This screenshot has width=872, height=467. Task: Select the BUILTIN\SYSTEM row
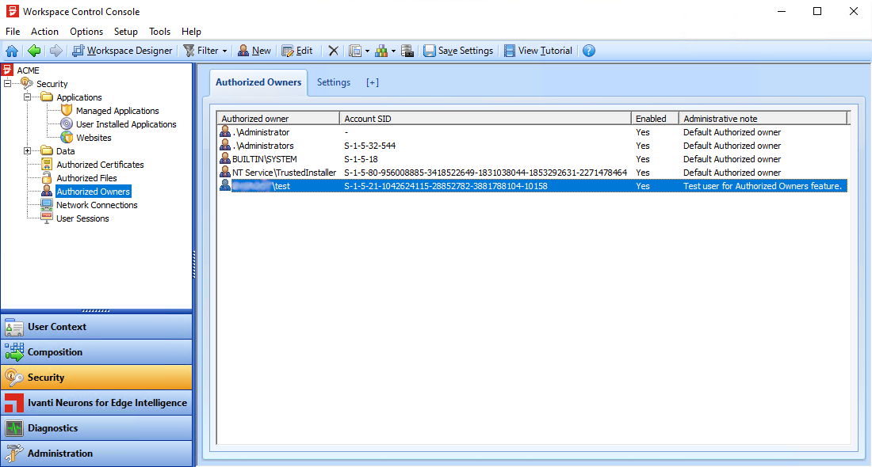pos(533,159)
